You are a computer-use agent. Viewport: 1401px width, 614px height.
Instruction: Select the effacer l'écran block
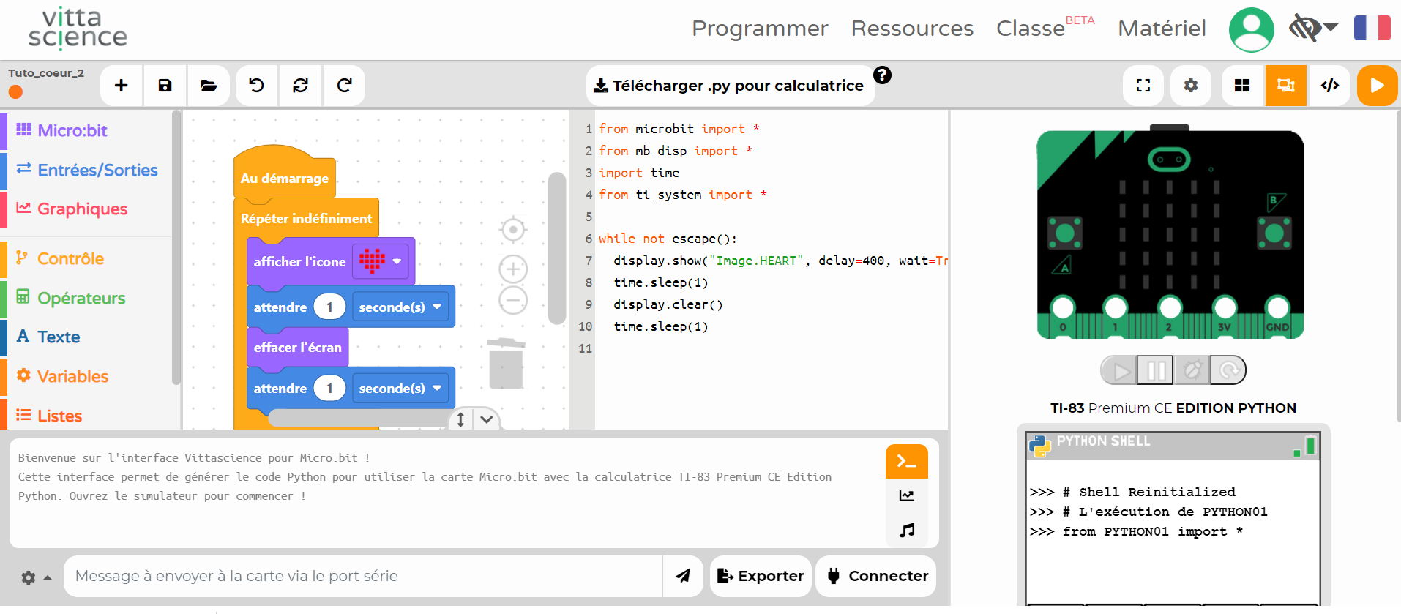(297, 347)
